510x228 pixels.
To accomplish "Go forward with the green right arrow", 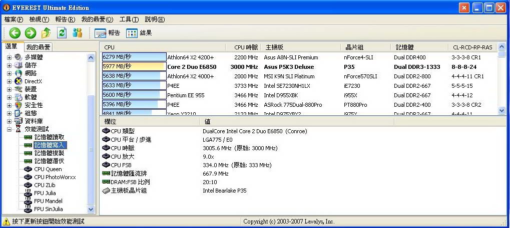I will click(x=30, y=33).
